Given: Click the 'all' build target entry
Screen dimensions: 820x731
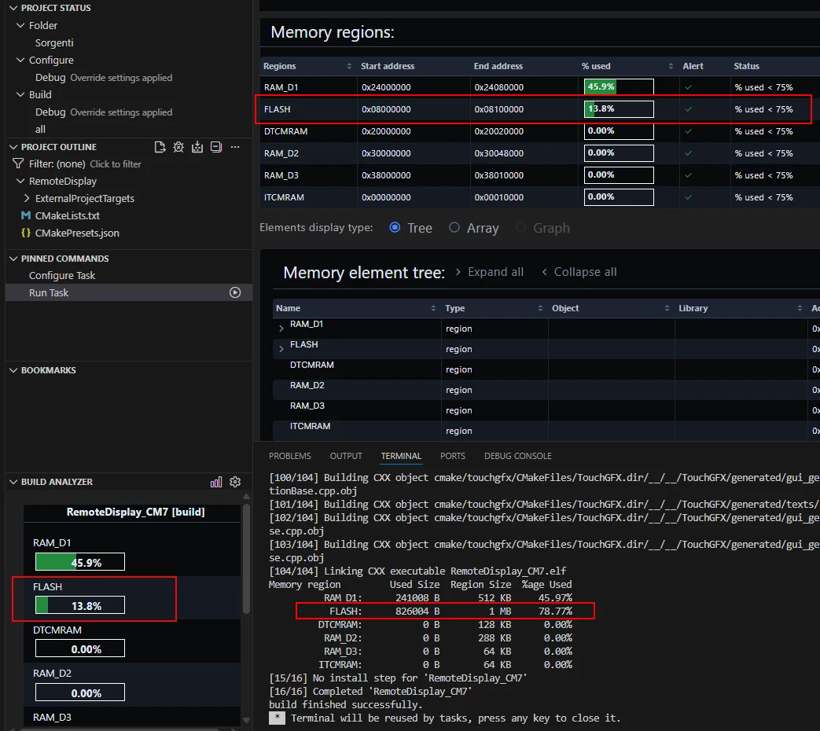Looking at the screenshot, I should [40, 129].
